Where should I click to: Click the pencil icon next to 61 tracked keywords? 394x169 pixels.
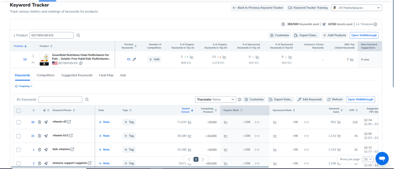click(134, 59)
